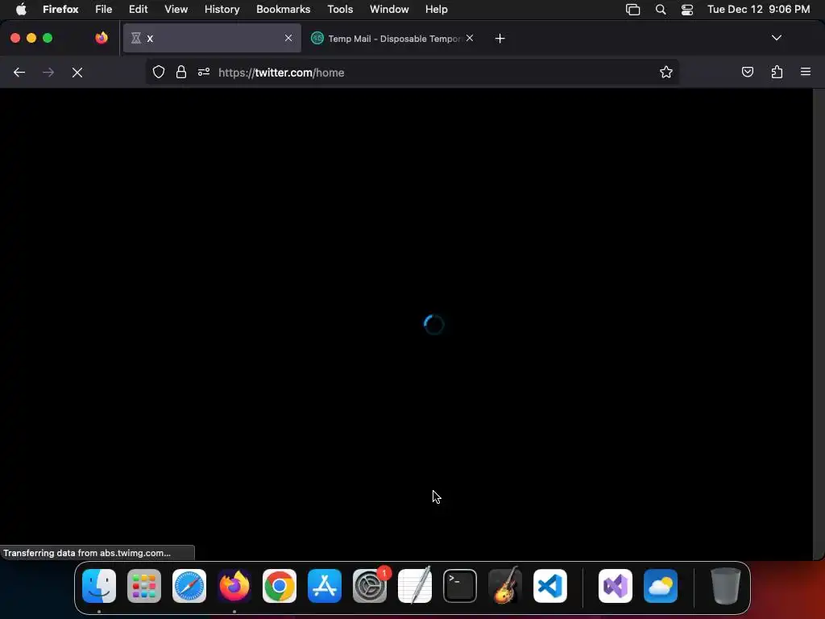825x619 pixels.
Task: Open GarageBand from the Dock
Action: click(505, 585)
